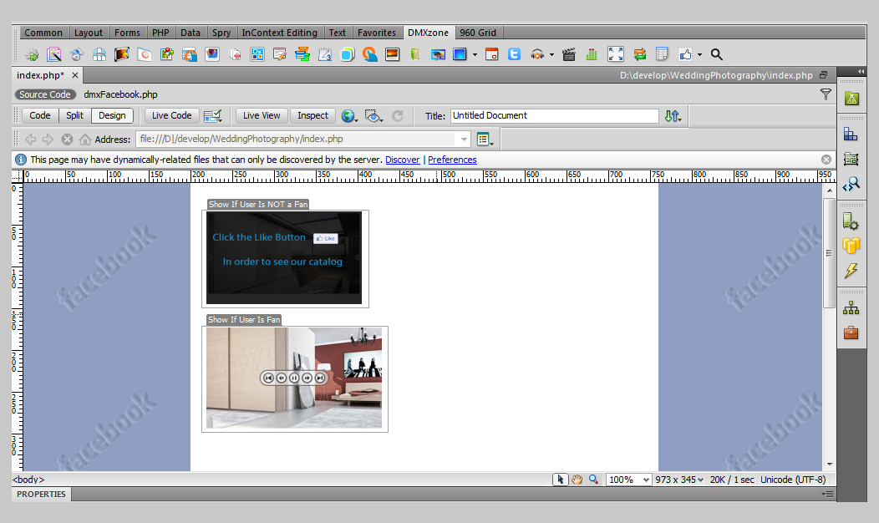Open the visual aids eye menu

click(x=373, y=115)
